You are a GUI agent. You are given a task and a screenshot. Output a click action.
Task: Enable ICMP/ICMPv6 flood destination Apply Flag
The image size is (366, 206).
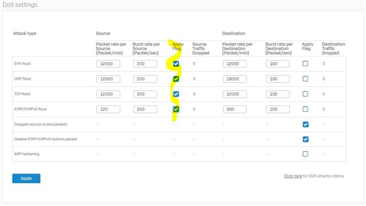click(305, 109)
